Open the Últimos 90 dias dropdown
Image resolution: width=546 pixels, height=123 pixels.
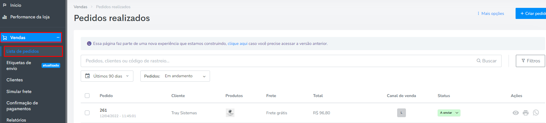pyautogui.click(x=107, y=76)
